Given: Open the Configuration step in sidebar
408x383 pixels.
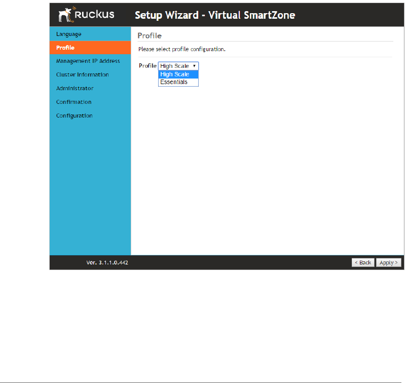Looking at the screenshot, I should [90, 116].
